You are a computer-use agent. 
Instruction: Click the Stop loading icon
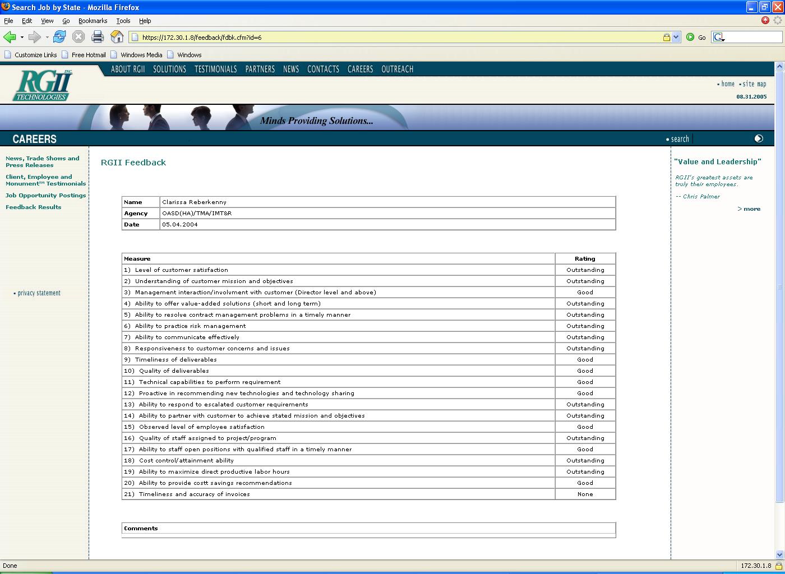[78, 37]
